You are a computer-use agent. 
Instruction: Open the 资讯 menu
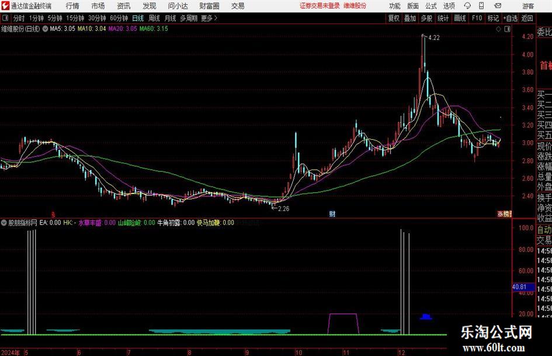pos(124,6)
